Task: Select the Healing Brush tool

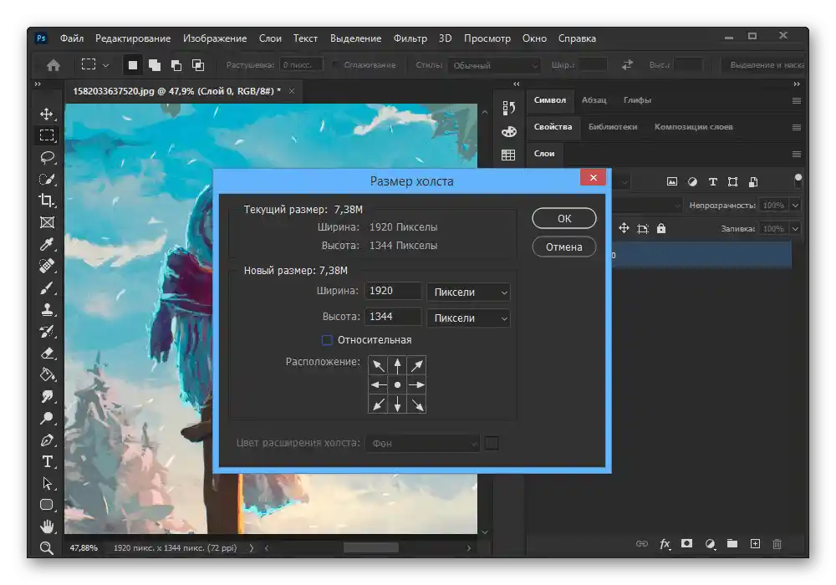Action: tap(47, 266)
